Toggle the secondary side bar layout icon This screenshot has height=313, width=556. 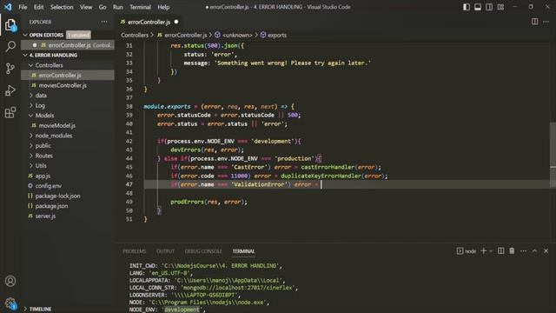(x=489, y=7)
